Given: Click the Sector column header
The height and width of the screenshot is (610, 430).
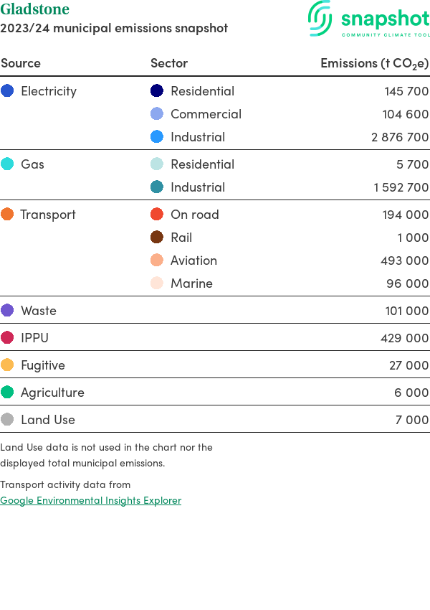Looking at the screenshot, I should pyautogui.click(x=169, y=63).
